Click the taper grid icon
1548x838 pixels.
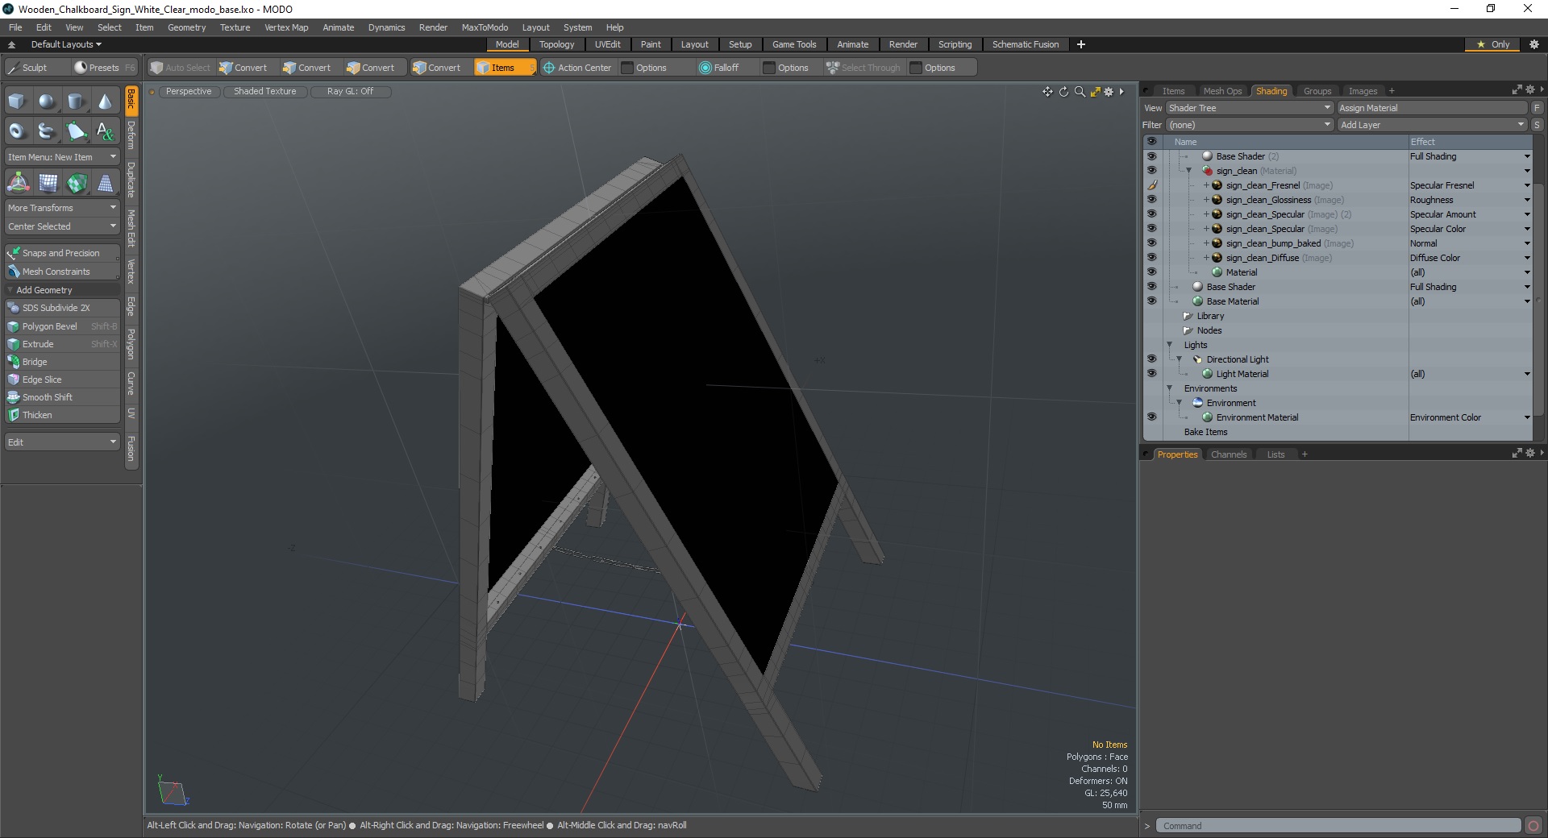106,184
